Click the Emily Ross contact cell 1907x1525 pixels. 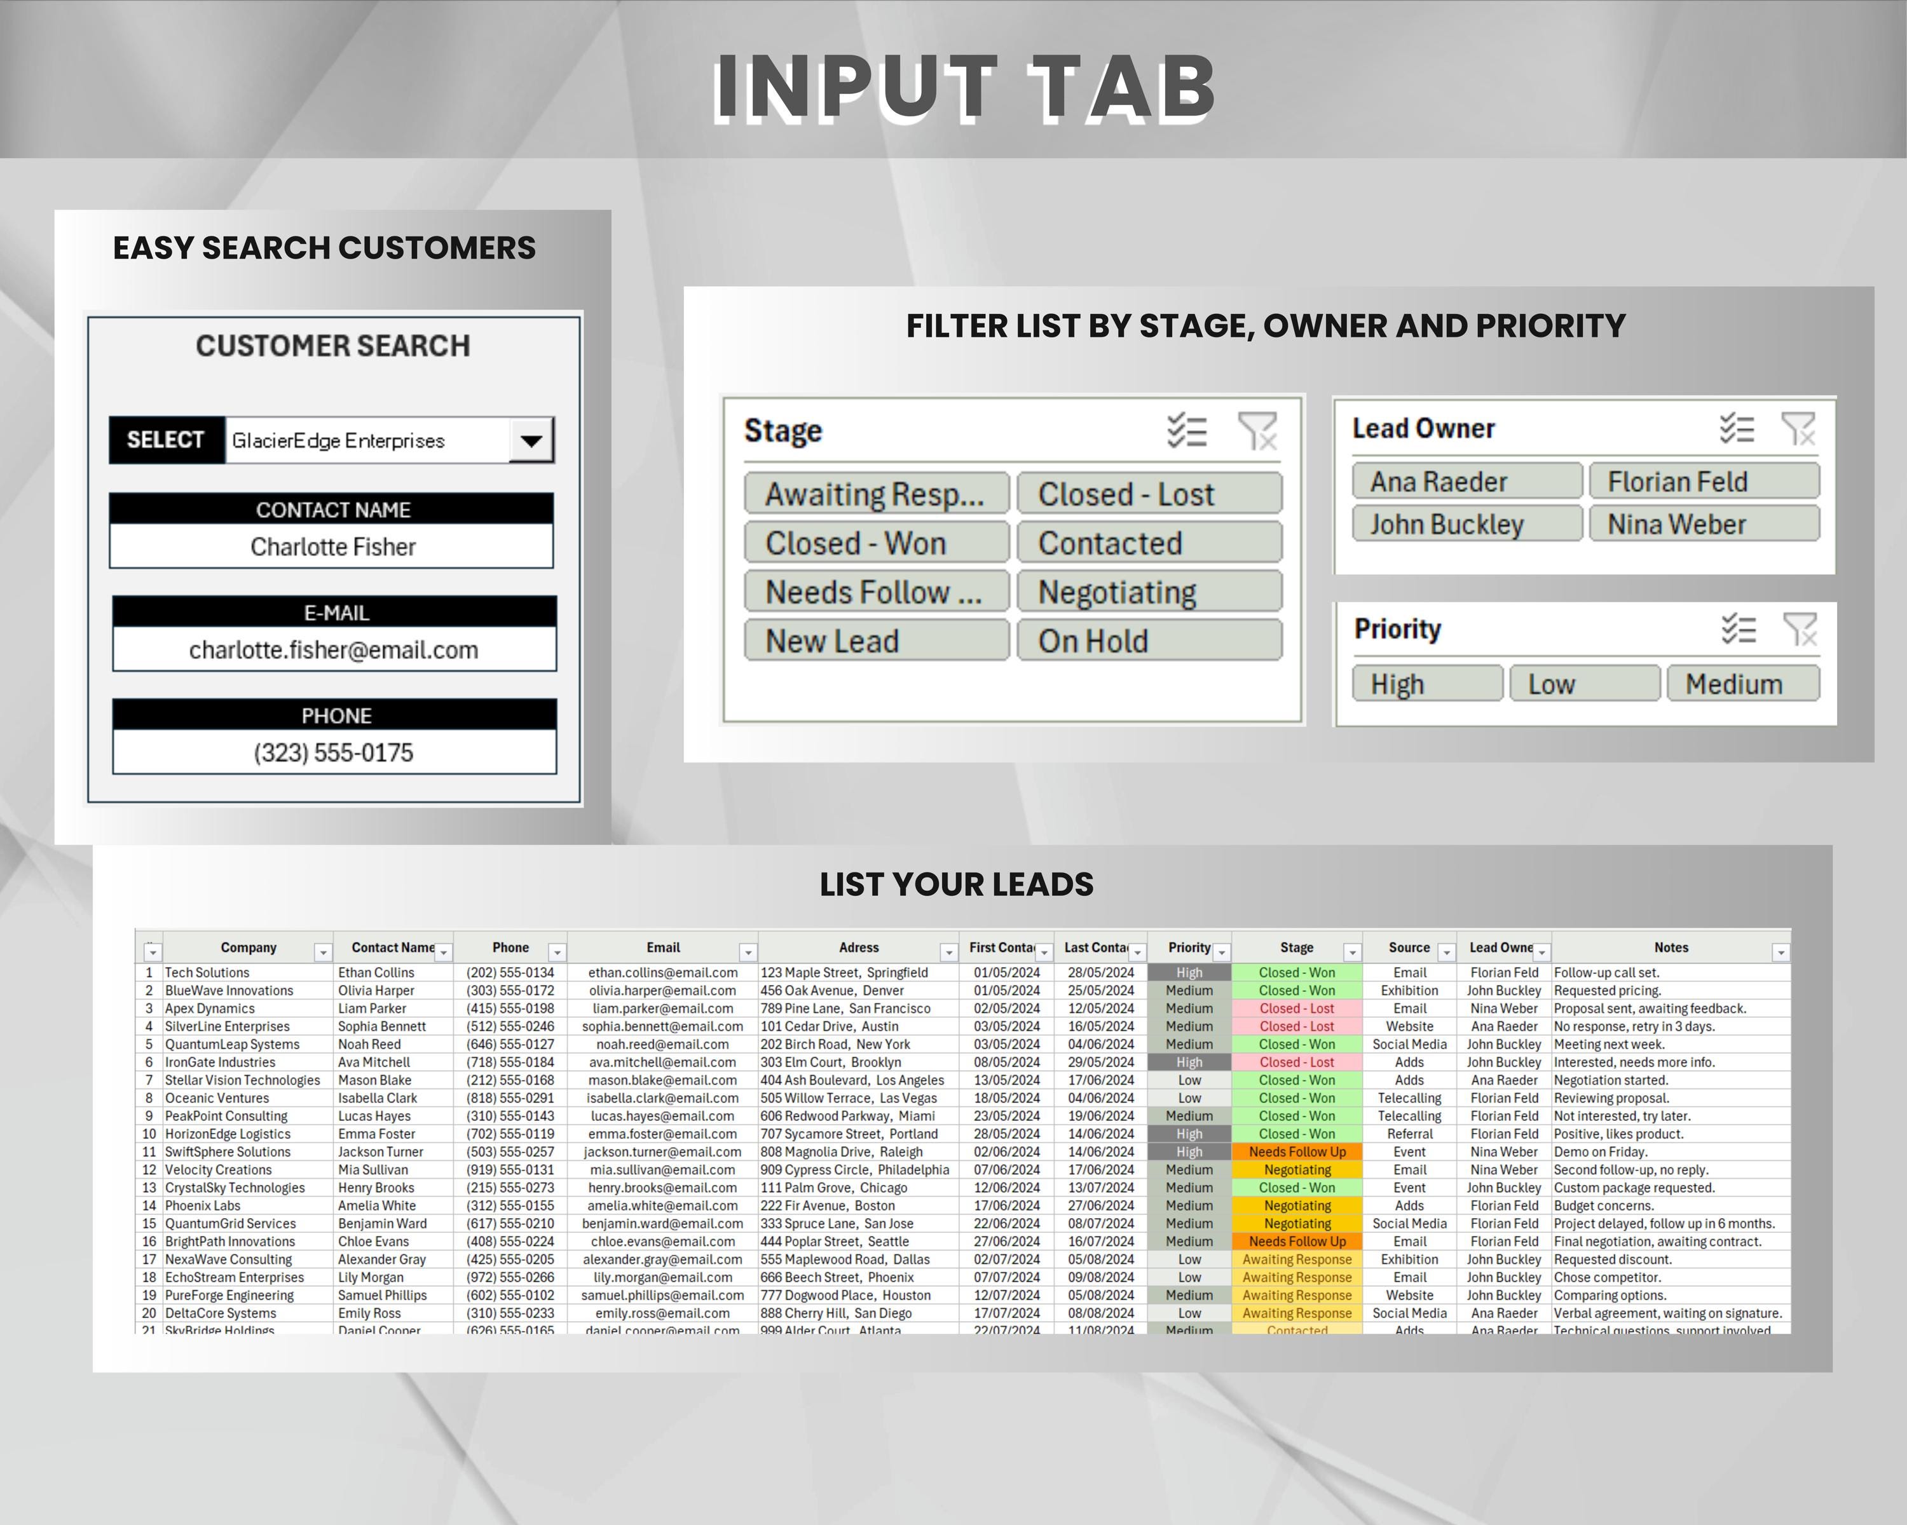[x=393, y=1313]
